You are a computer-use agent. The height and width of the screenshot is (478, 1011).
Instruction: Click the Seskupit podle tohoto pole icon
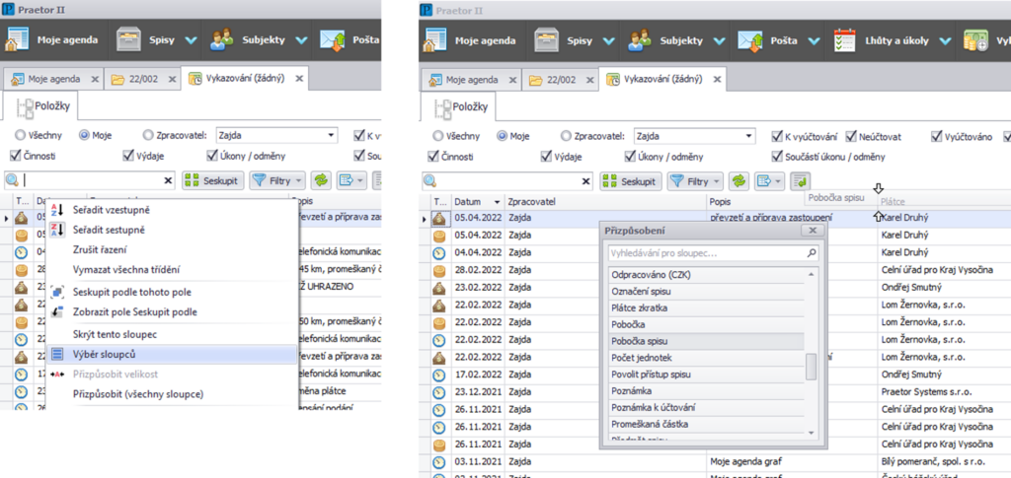tap(57, 293)
